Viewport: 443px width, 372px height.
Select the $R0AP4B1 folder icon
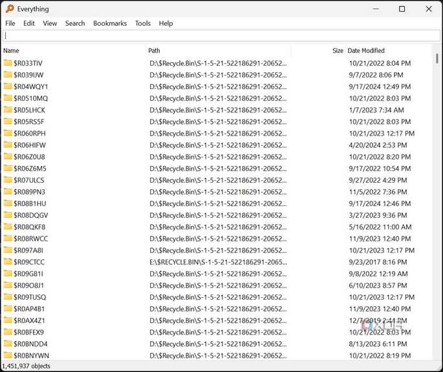8,309
